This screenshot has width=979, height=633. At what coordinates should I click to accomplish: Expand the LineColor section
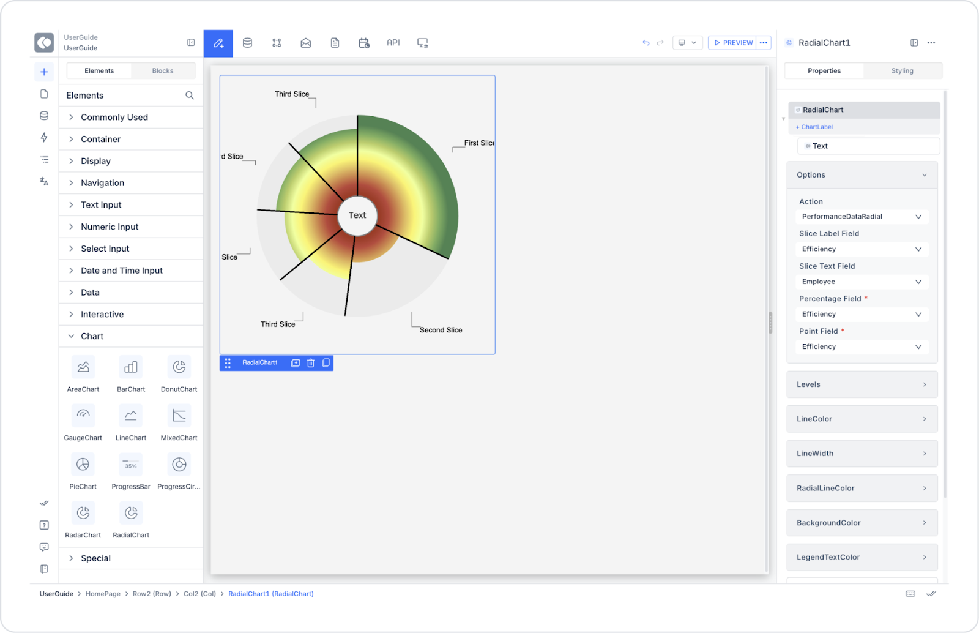(862, 419)
